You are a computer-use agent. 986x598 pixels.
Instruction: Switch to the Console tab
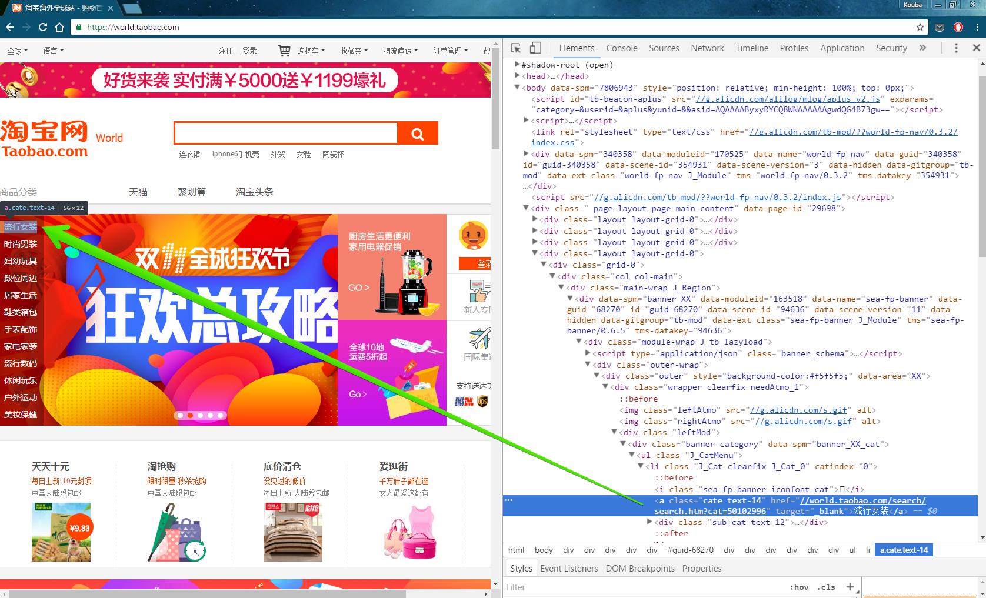[x=622, y=48]
